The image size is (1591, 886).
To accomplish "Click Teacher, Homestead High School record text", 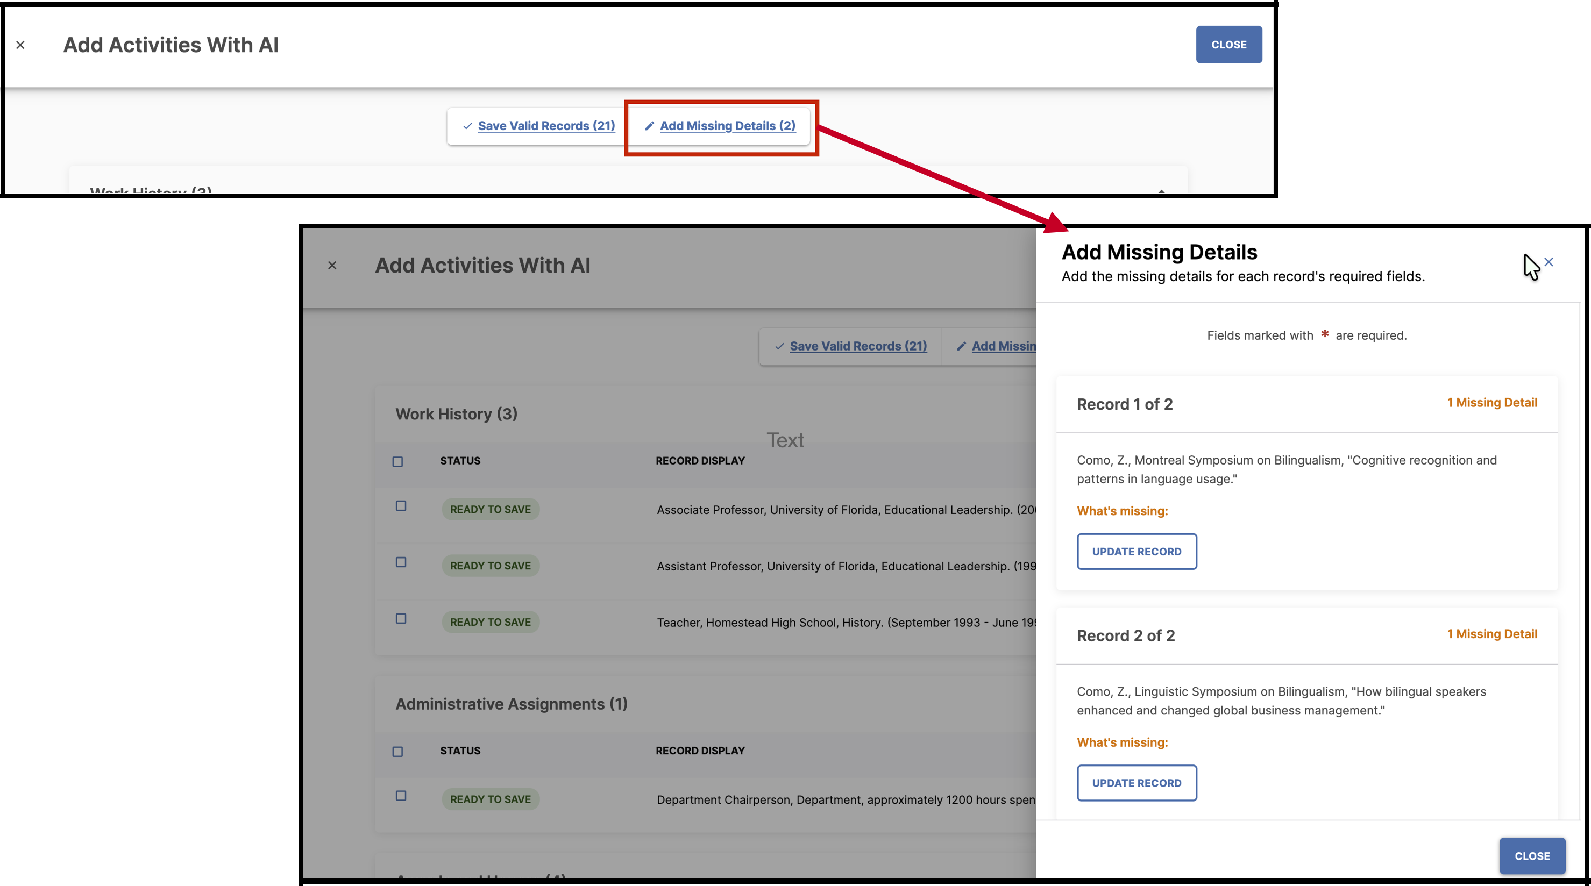I will click(x=846, y=623).
